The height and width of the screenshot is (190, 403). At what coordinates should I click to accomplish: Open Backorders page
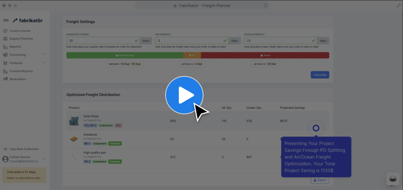pos(18,79)
